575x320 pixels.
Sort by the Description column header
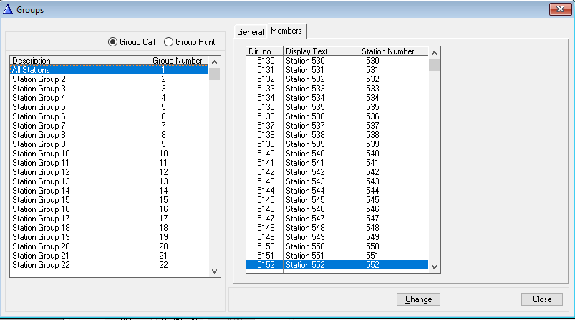pos(79,61)
